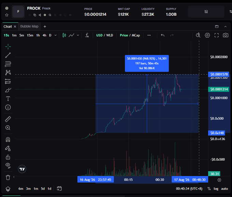Screen dimensions: 232x197
Task: Add a new tab with plus
Action: pos(45,27)
